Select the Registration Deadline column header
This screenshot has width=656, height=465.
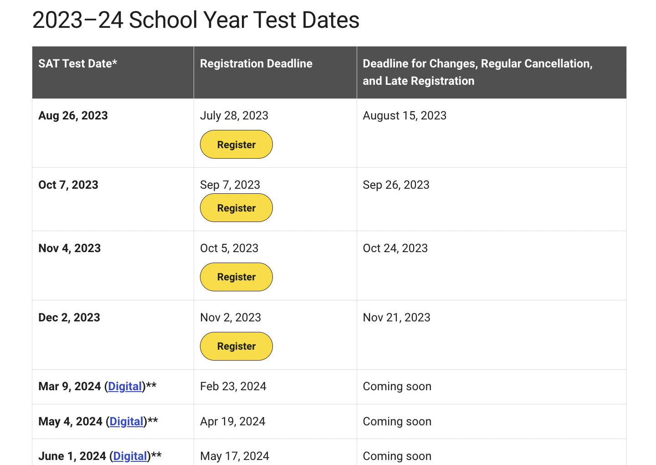coord(256,64)
